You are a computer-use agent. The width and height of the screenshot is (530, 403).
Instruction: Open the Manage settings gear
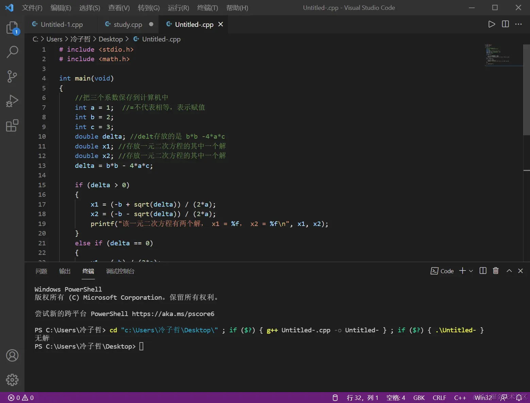pos(12,380)
